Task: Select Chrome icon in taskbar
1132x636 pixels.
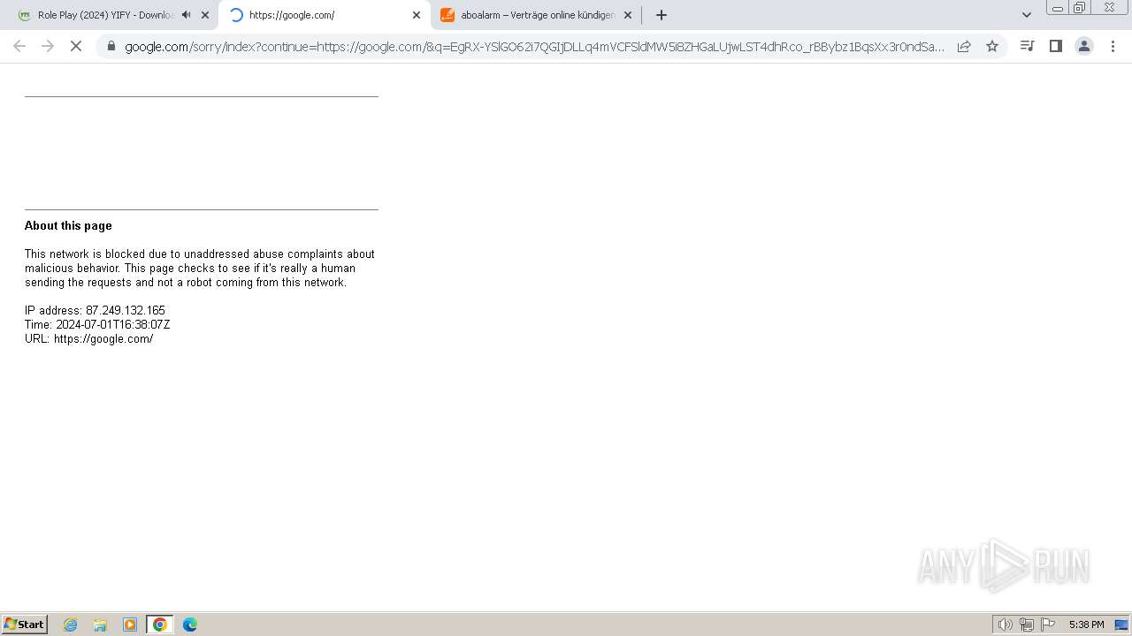Action: pyautogui.click(x=160, y=625)
